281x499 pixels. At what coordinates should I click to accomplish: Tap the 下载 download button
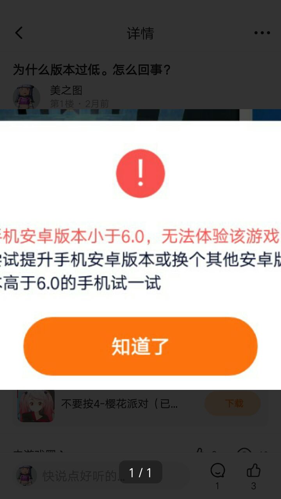click(233, 403)
